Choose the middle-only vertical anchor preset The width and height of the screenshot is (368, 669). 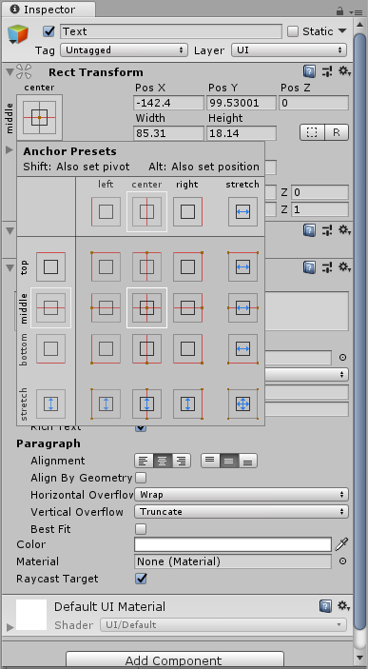tap(50, 307)
